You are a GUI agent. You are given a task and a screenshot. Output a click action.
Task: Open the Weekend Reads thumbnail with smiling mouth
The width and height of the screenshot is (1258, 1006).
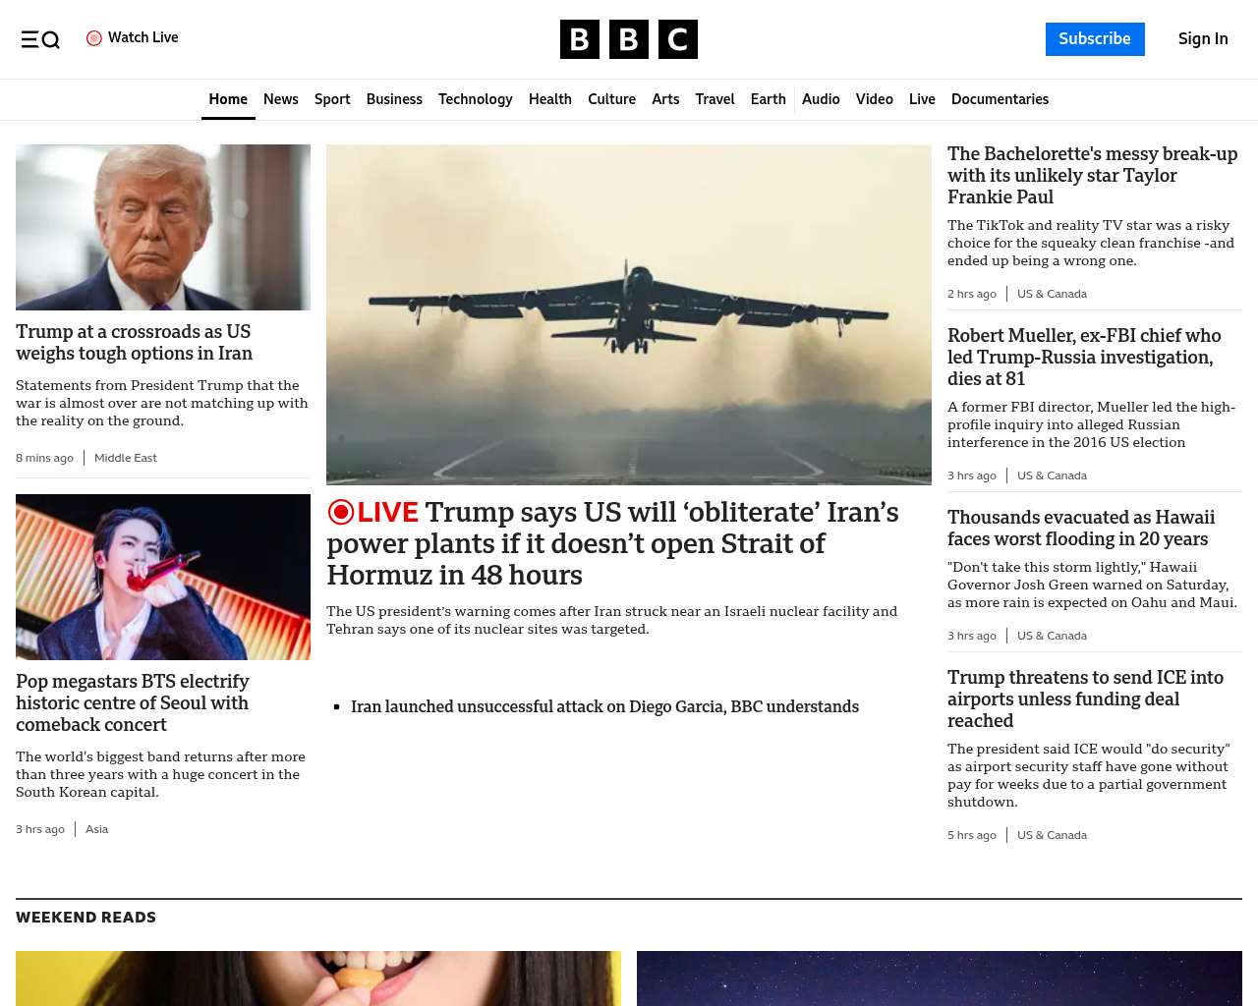click(318, 978)
